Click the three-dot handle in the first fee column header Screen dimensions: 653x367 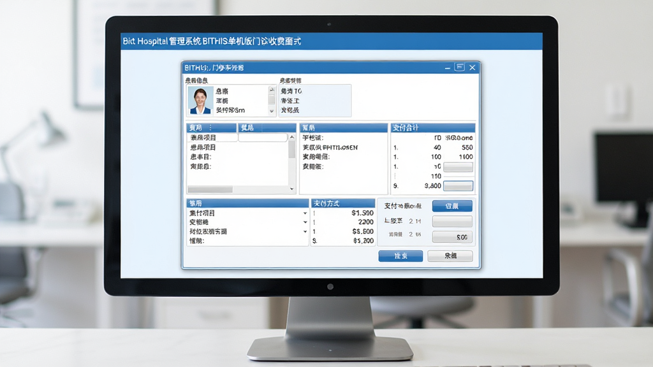click(210, 127)
